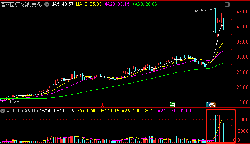Click the 10000 volume axis label
This screenshot has height=144, width=250.
click(242, 119)
